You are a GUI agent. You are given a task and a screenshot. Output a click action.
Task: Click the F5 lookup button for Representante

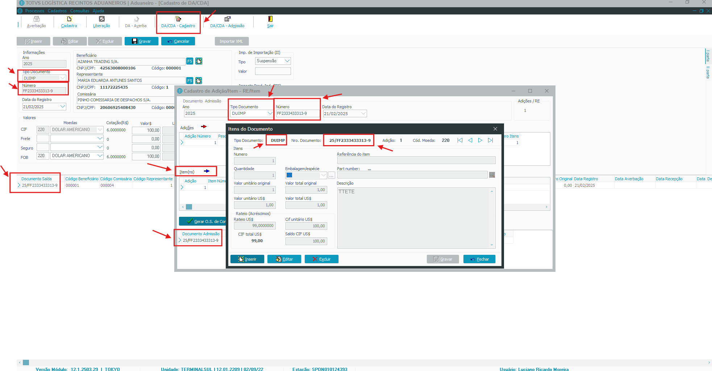click(190, 80)
